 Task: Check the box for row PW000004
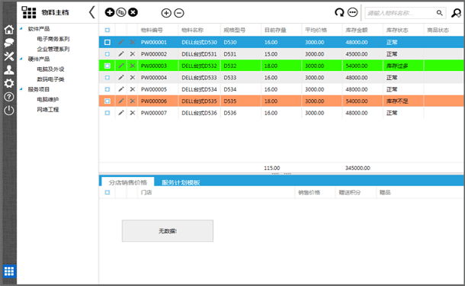point(107,78)
